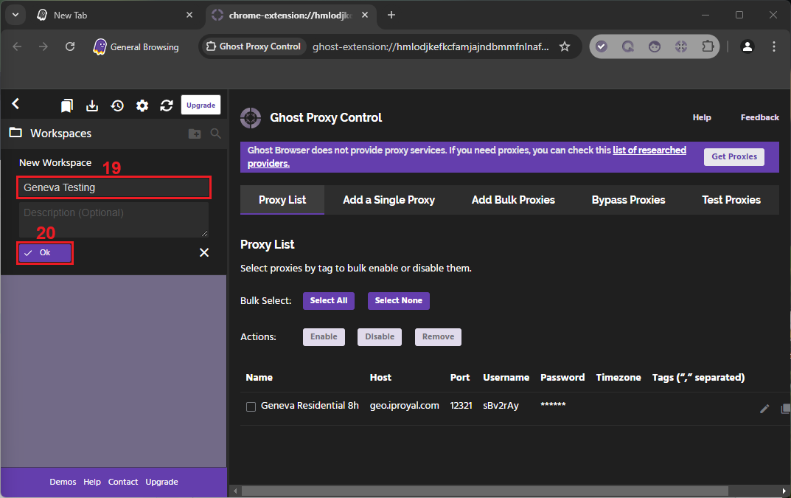Close the New Tab browser tab
791x498 pixels.
click(x=189, y=15)
